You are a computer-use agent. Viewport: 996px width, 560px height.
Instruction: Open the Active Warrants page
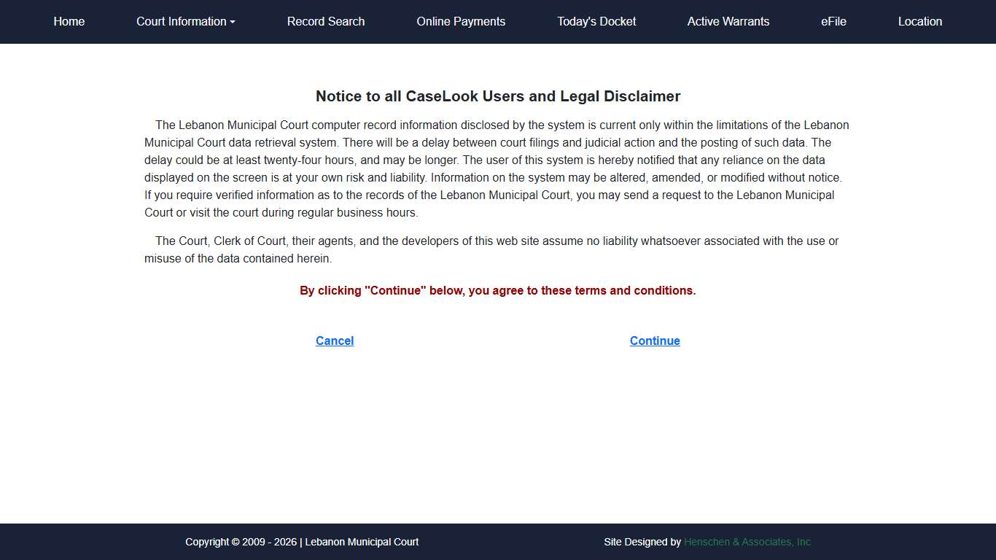point(728,22)
